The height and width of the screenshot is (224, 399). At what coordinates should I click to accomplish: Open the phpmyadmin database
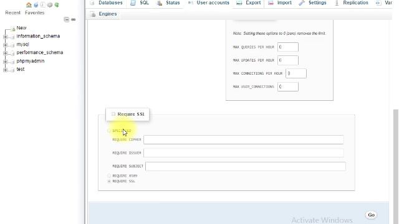(31, 61)
